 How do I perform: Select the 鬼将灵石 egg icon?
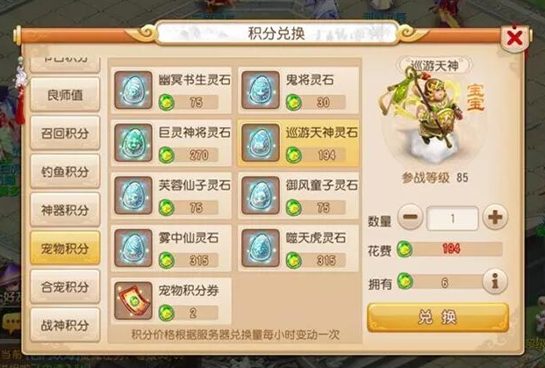261,90
